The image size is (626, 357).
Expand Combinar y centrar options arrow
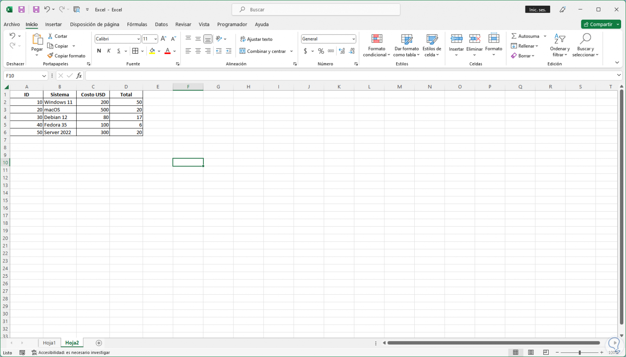(291, 51)
